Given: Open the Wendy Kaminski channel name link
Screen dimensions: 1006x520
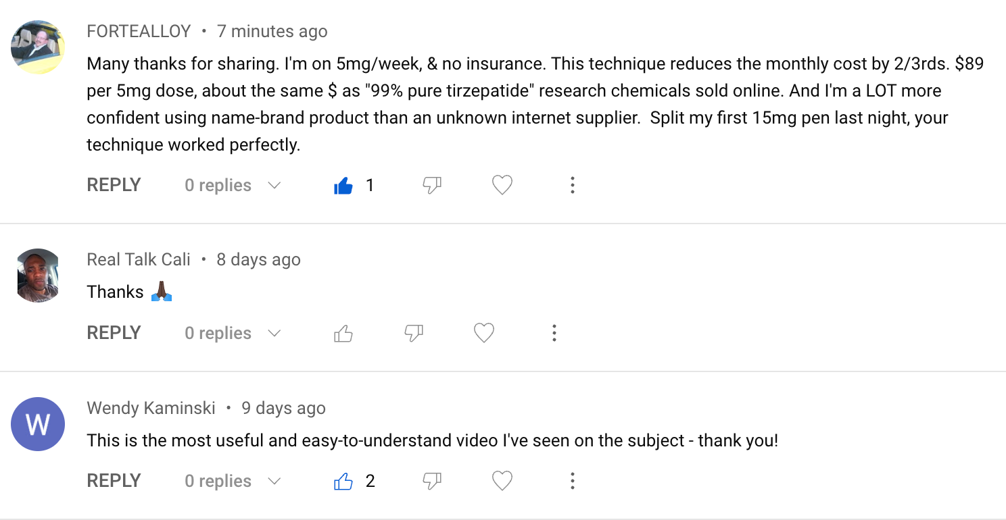Looking at the screenshot, I should (x=151, y=408).
